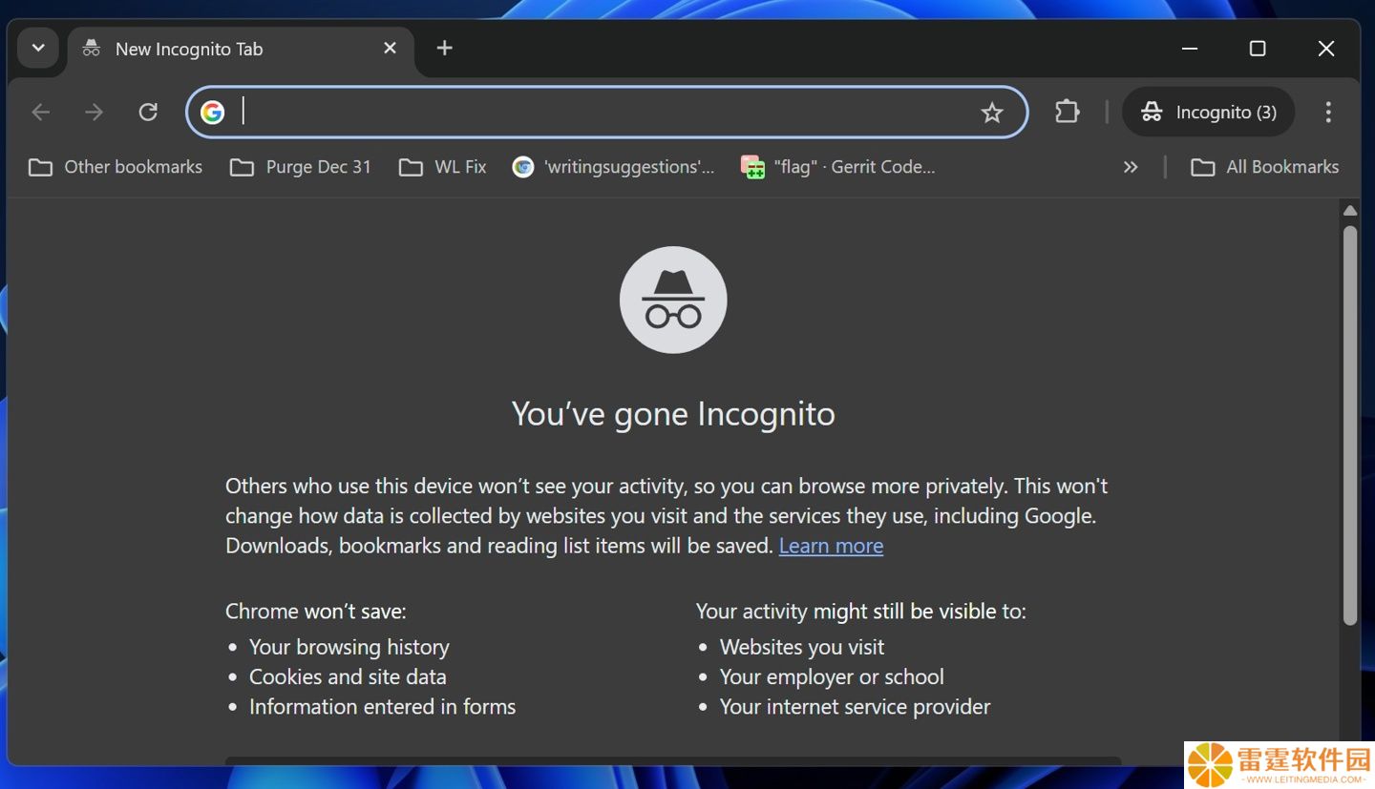
Task: Open the All Bookmarks folder
Action: pyautogui.click(x=1265, y=167)
